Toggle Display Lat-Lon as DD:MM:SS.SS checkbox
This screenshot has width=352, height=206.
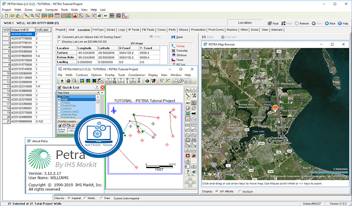(59, 42)
